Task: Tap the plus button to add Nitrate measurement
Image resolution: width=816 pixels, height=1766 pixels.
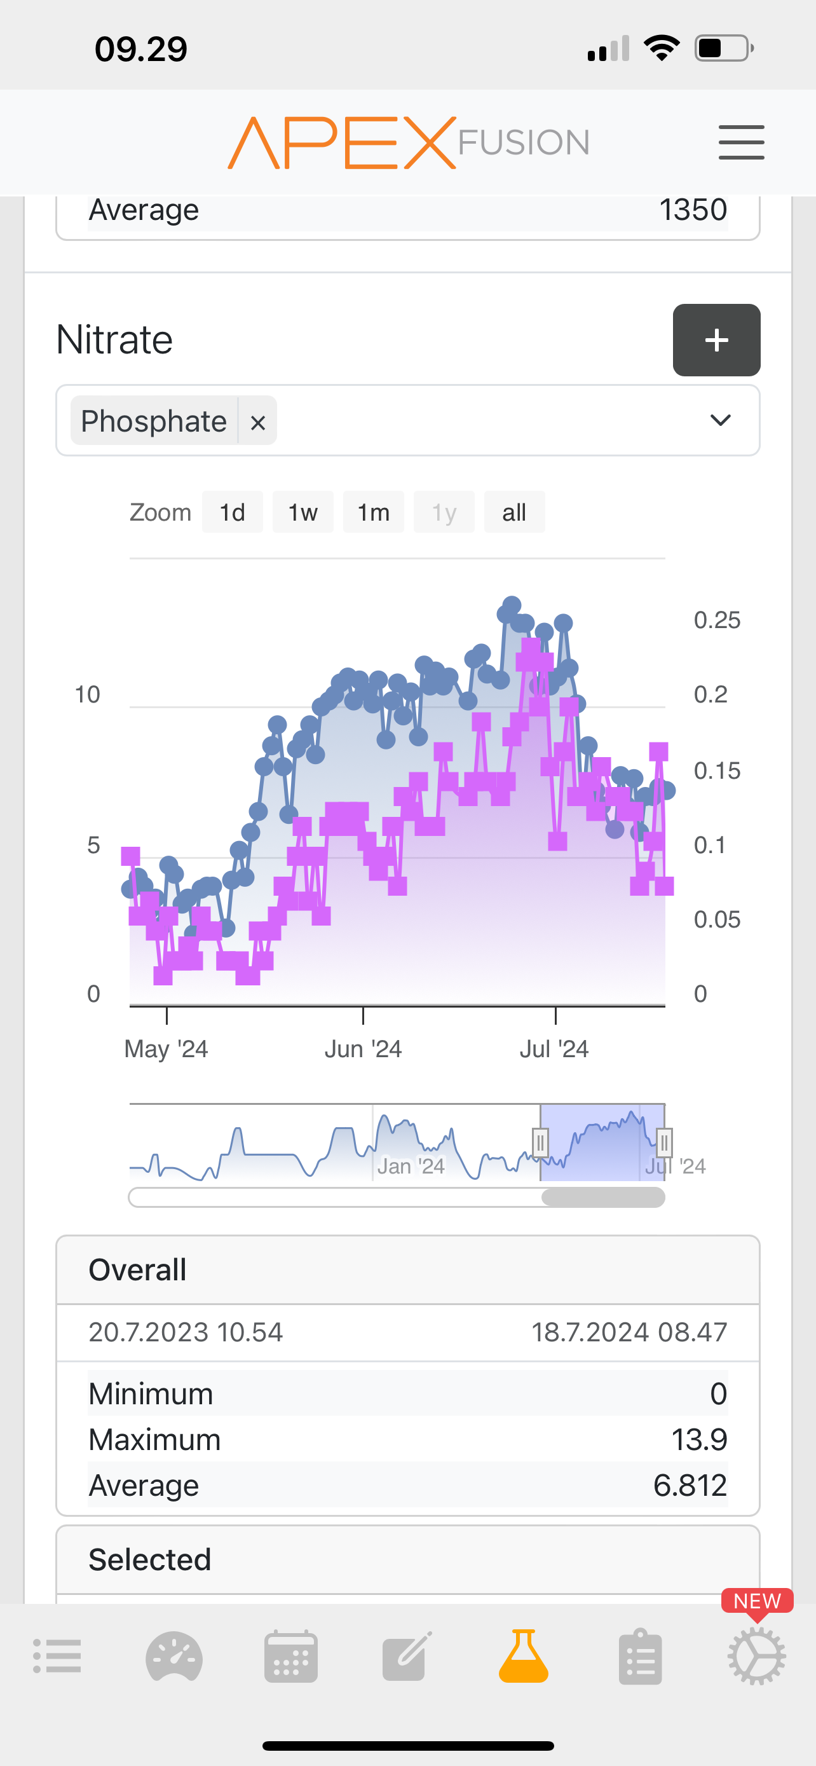Action: (x=716, y=340)
